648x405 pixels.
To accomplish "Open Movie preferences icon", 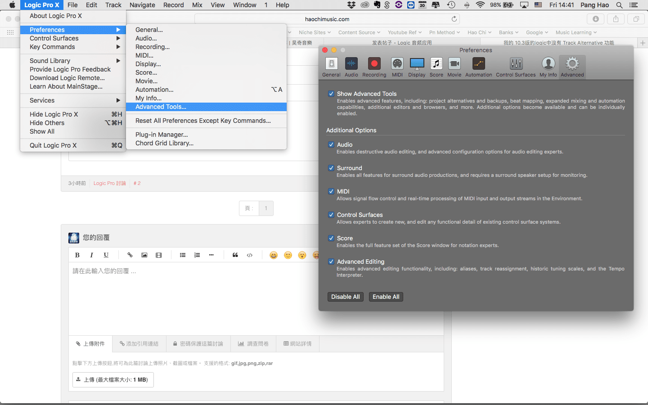I will 454,67.
